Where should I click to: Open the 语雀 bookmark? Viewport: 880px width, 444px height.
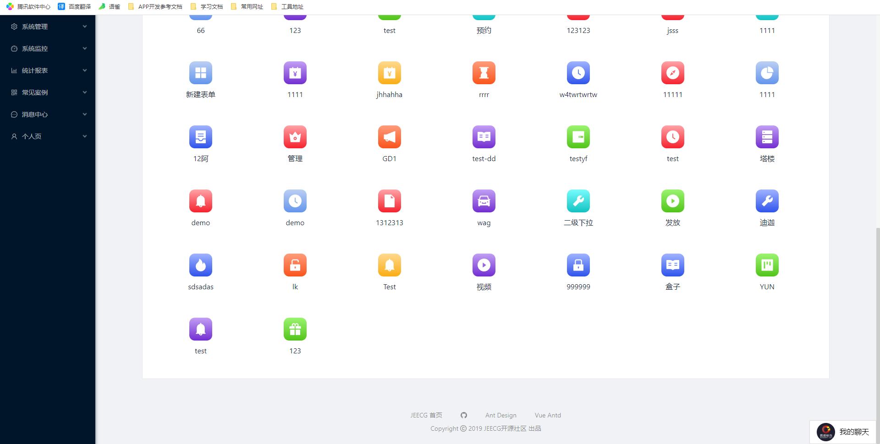pos(109,6)
